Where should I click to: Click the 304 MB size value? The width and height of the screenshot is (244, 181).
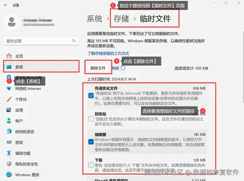tap(199, 88)
